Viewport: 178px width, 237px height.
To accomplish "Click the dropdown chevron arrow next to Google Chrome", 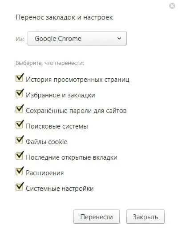I will pyautogui.click(x=119, y=38).
